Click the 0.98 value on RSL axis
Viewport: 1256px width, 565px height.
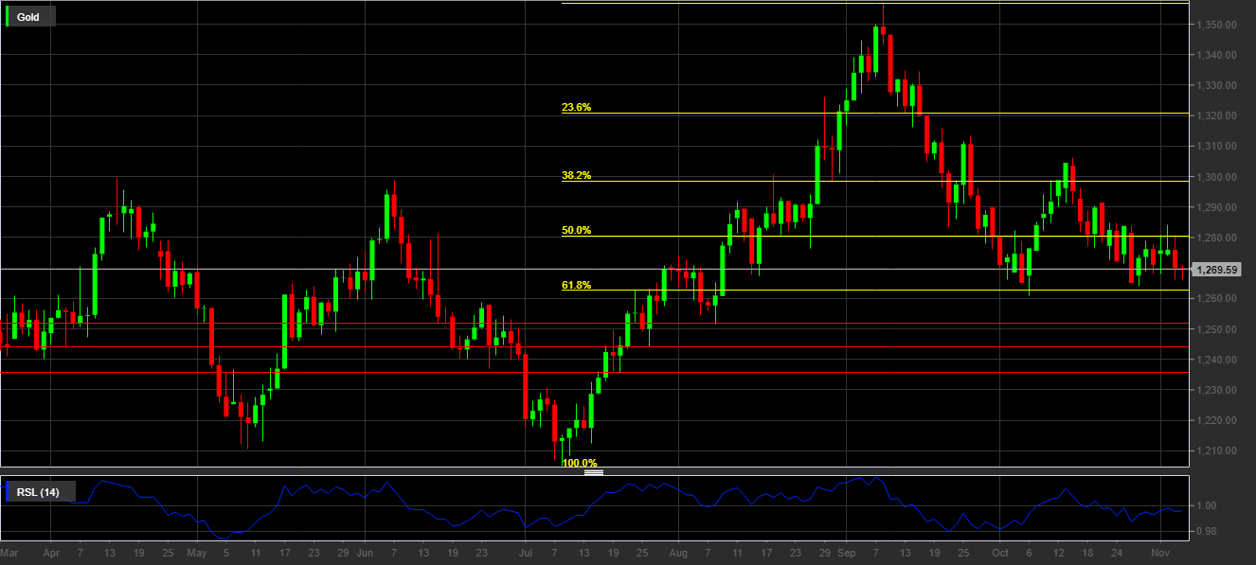[1206, 531]
